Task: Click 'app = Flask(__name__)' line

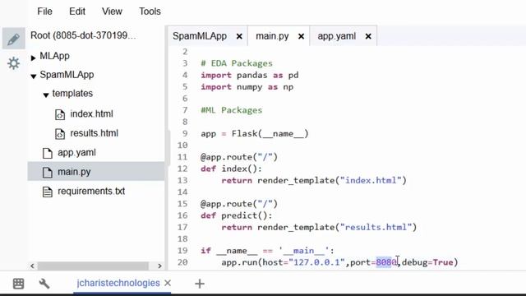Action: (x=254, y=134)
